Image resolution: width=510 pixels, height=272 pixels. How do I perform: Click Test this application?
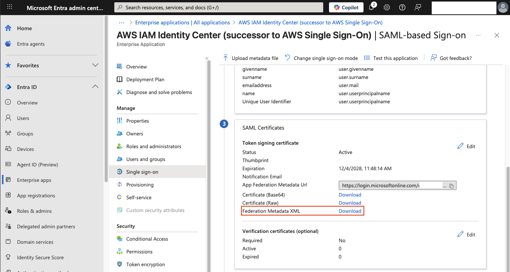click(391, 58)
